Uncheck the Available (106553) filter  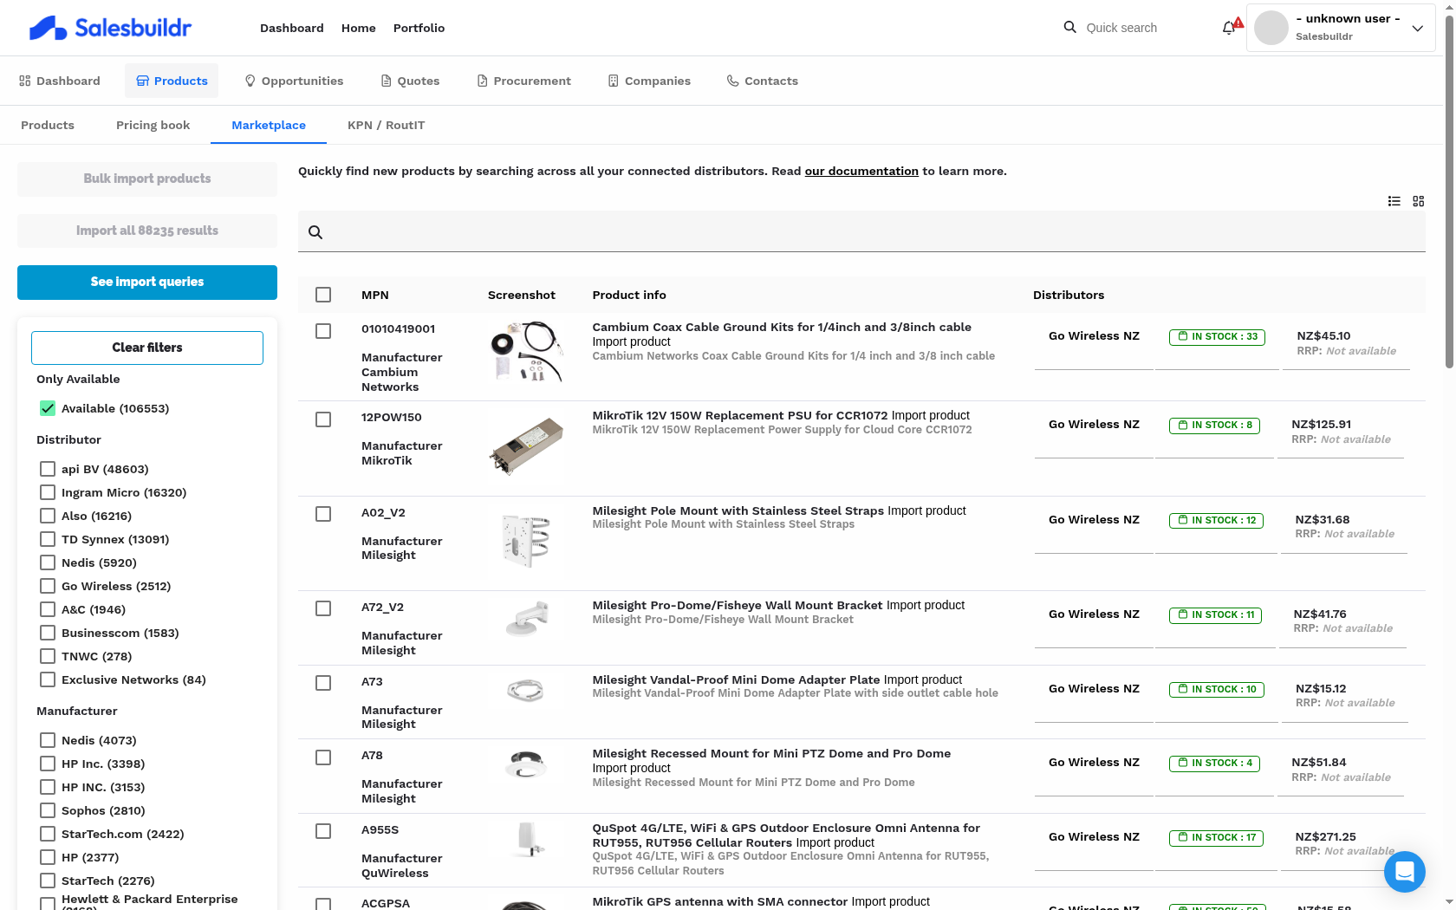coord(48,408)
